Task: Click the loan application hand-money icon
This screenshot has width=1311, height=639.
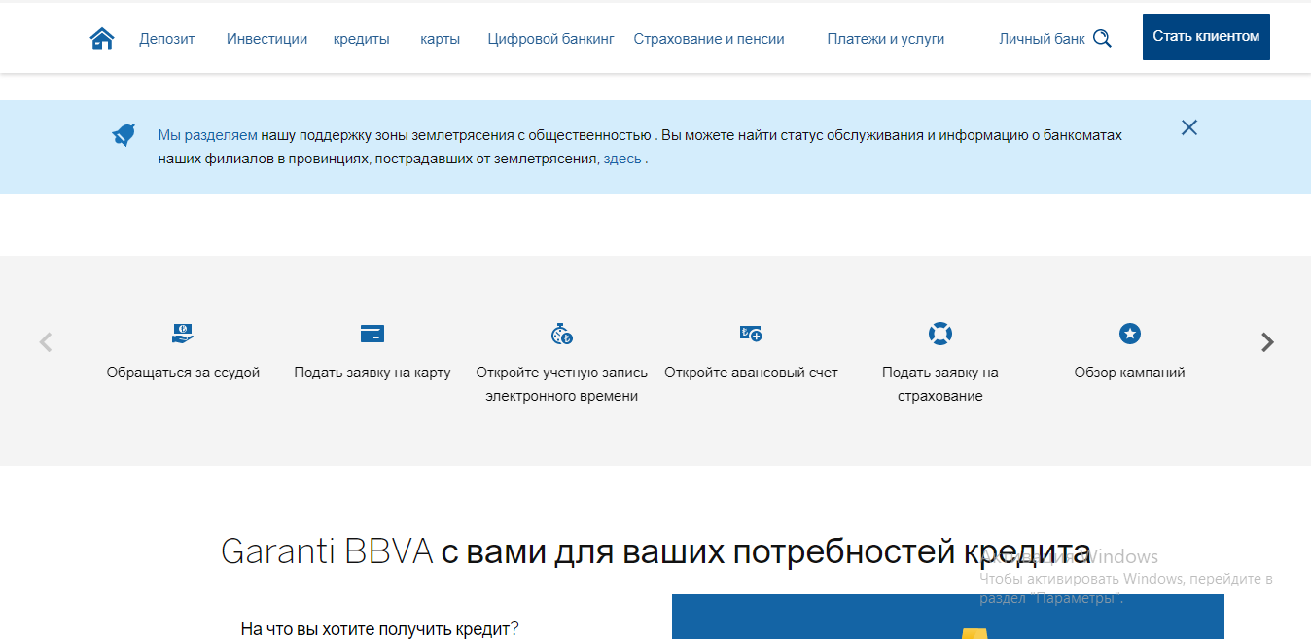Action: point(183,334)
